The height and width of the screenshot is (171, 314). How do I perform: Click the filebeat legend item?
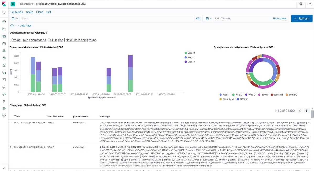coord(242,99)
